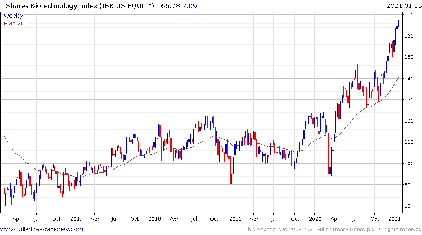Image resolution: width=422 pixels, height=235 pixels.
Task: Click the price change value 2.09
Action: coord(190,6)
